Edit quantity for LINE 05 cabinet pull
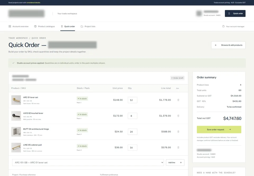The height and width of the screenshot is (176, 254). [132, 148]
